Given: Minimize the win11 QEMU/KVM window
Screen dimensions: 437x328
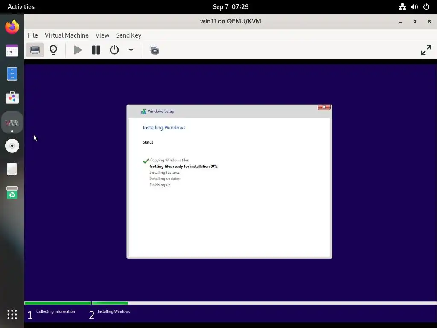Looking at the screenshot, I should (x=400, y=21).
